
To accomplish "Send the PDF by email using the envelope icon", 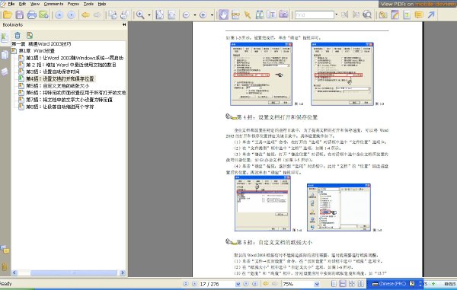I will pyautogui.click(x=43, y=14).
